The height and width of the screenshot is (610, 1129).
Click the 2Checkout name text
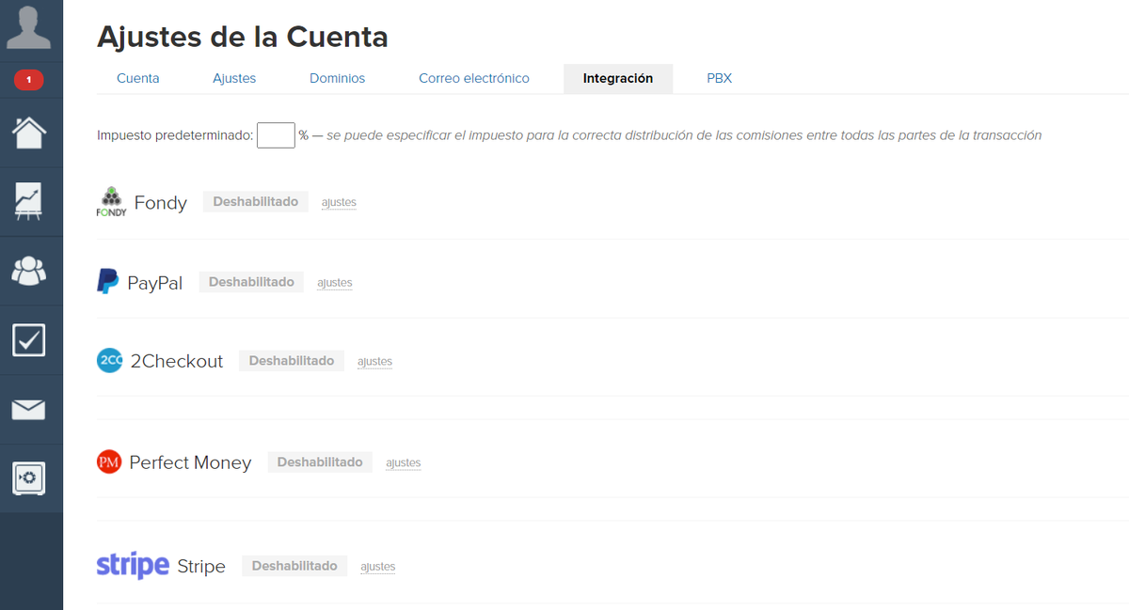pyautogui.click(x=177, y=361)
